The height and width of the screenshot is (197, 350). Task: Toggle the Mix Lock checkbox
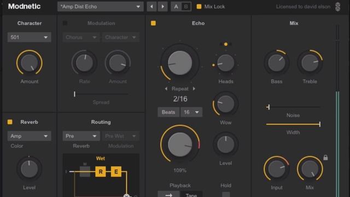(199, 7)
